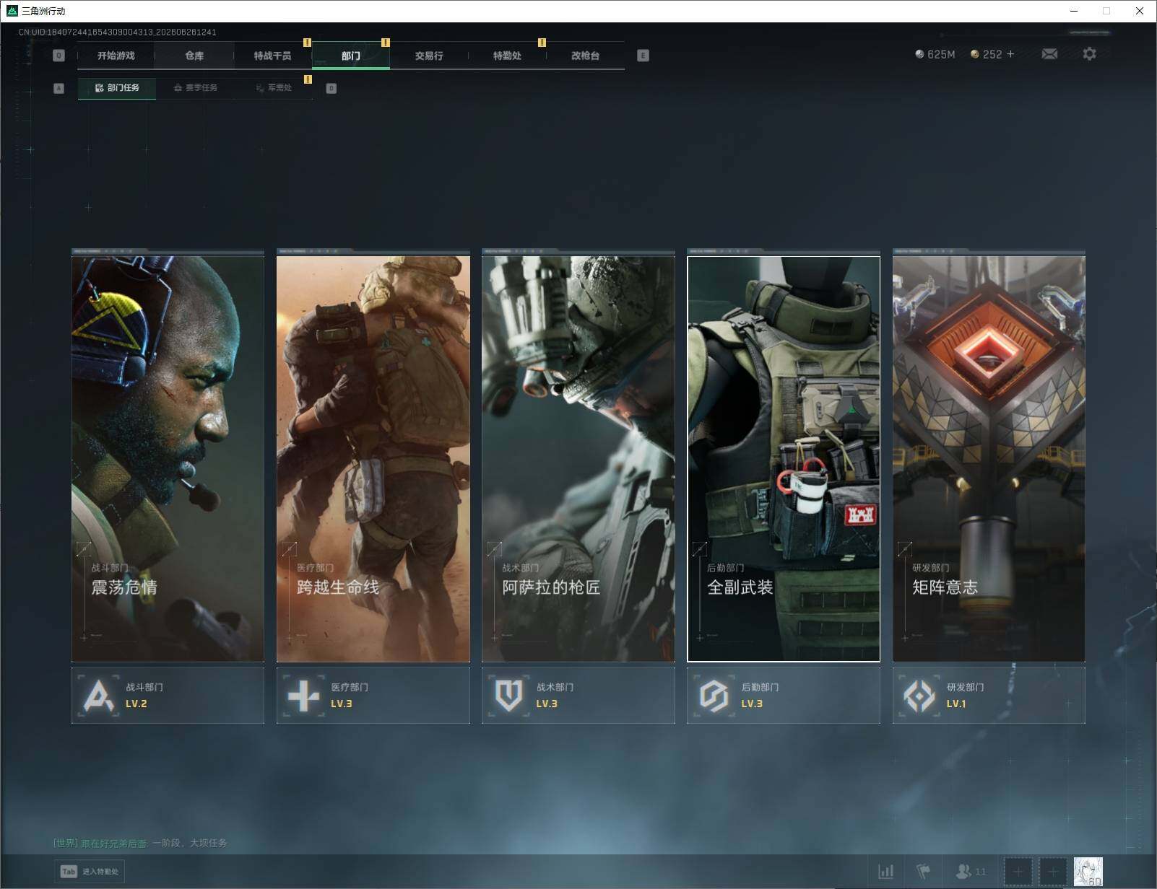
Task: Switch to the 改枪台 tab
Action: (585, 56)
